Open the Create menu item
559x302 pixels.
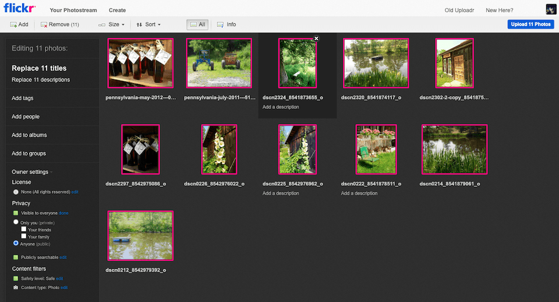(117, 10)
